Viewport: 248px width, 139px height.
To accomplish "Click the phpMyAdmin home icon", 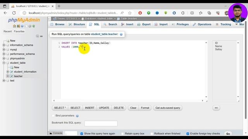I will point(14,26).
